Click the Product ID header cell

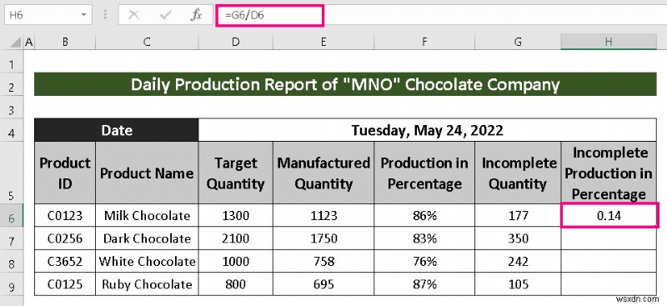point(65,173)
